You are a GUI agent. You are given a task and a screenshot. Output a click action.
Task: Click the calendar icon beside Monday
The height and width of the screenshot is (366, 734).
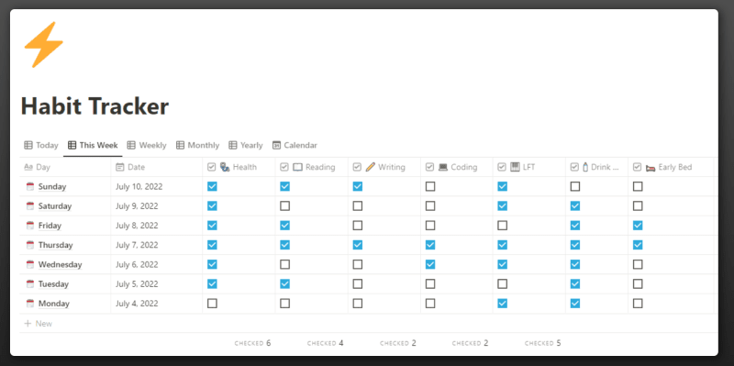pyautogui.click(x=30, y=304)
